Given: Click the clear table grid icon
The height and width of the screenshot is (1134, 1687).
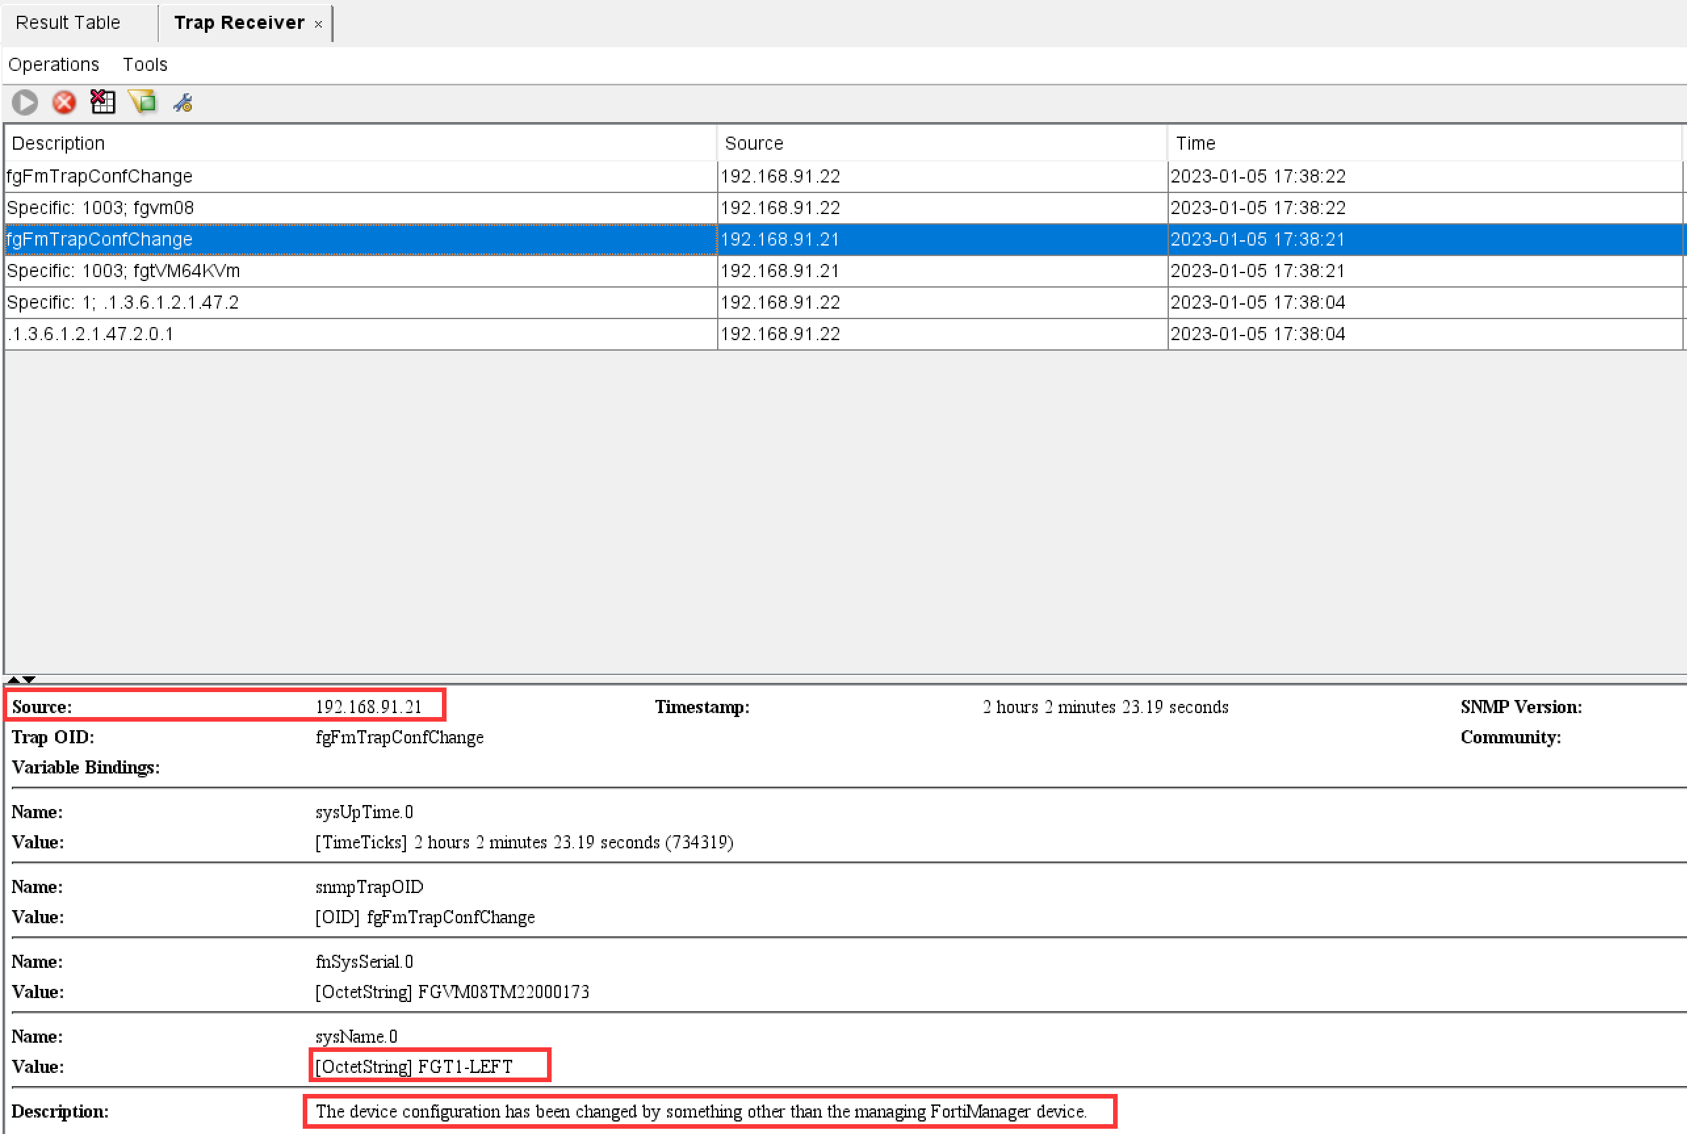Looking at the screenshot, I should click(102, 102).
